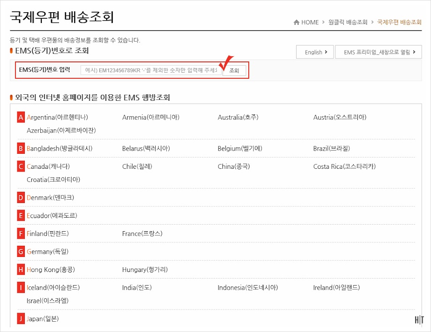The height and width of the screenshot is (332, 431).
Task: Click the red letter E index icon
Action: coord(21,216)
